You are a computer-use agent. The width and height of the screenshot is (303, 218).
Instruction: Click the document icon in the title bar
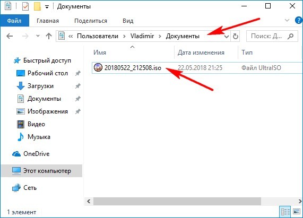tap(8, 6)
